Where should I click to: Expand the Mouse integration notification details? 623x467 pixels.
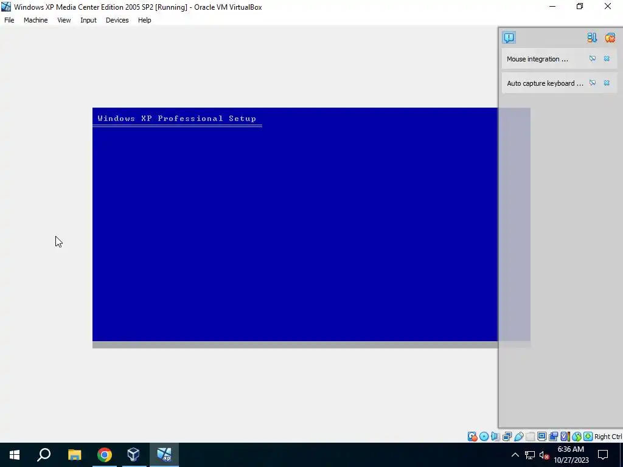(593, 59)
